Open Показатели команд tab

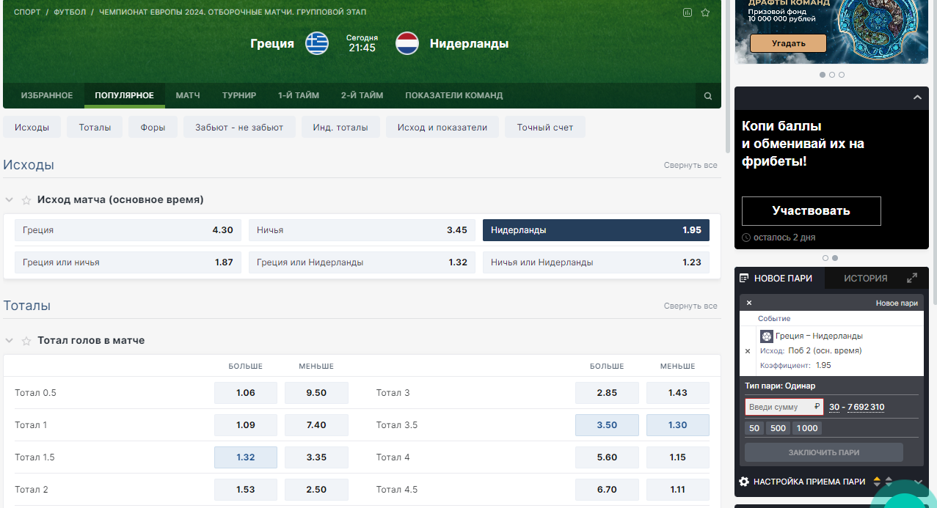(x=454, y=96)
